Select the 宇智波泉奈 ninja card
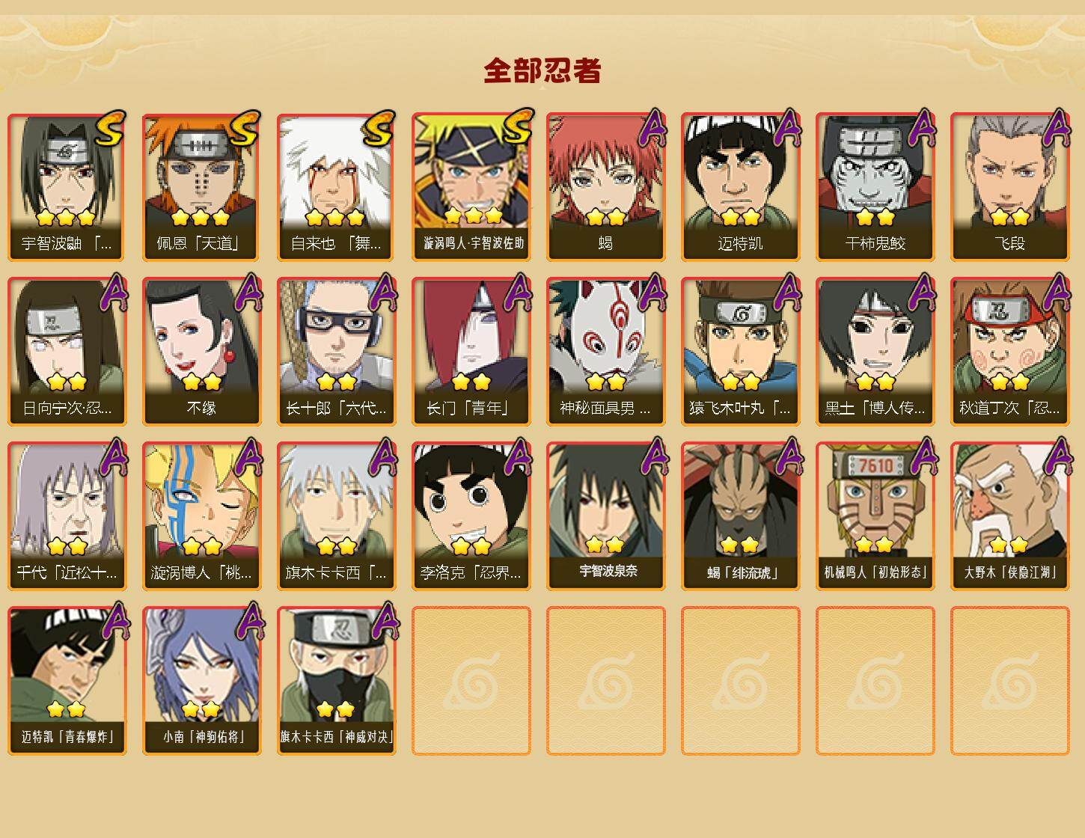The width and height of the screenshot is (1085, 838). 605,516
